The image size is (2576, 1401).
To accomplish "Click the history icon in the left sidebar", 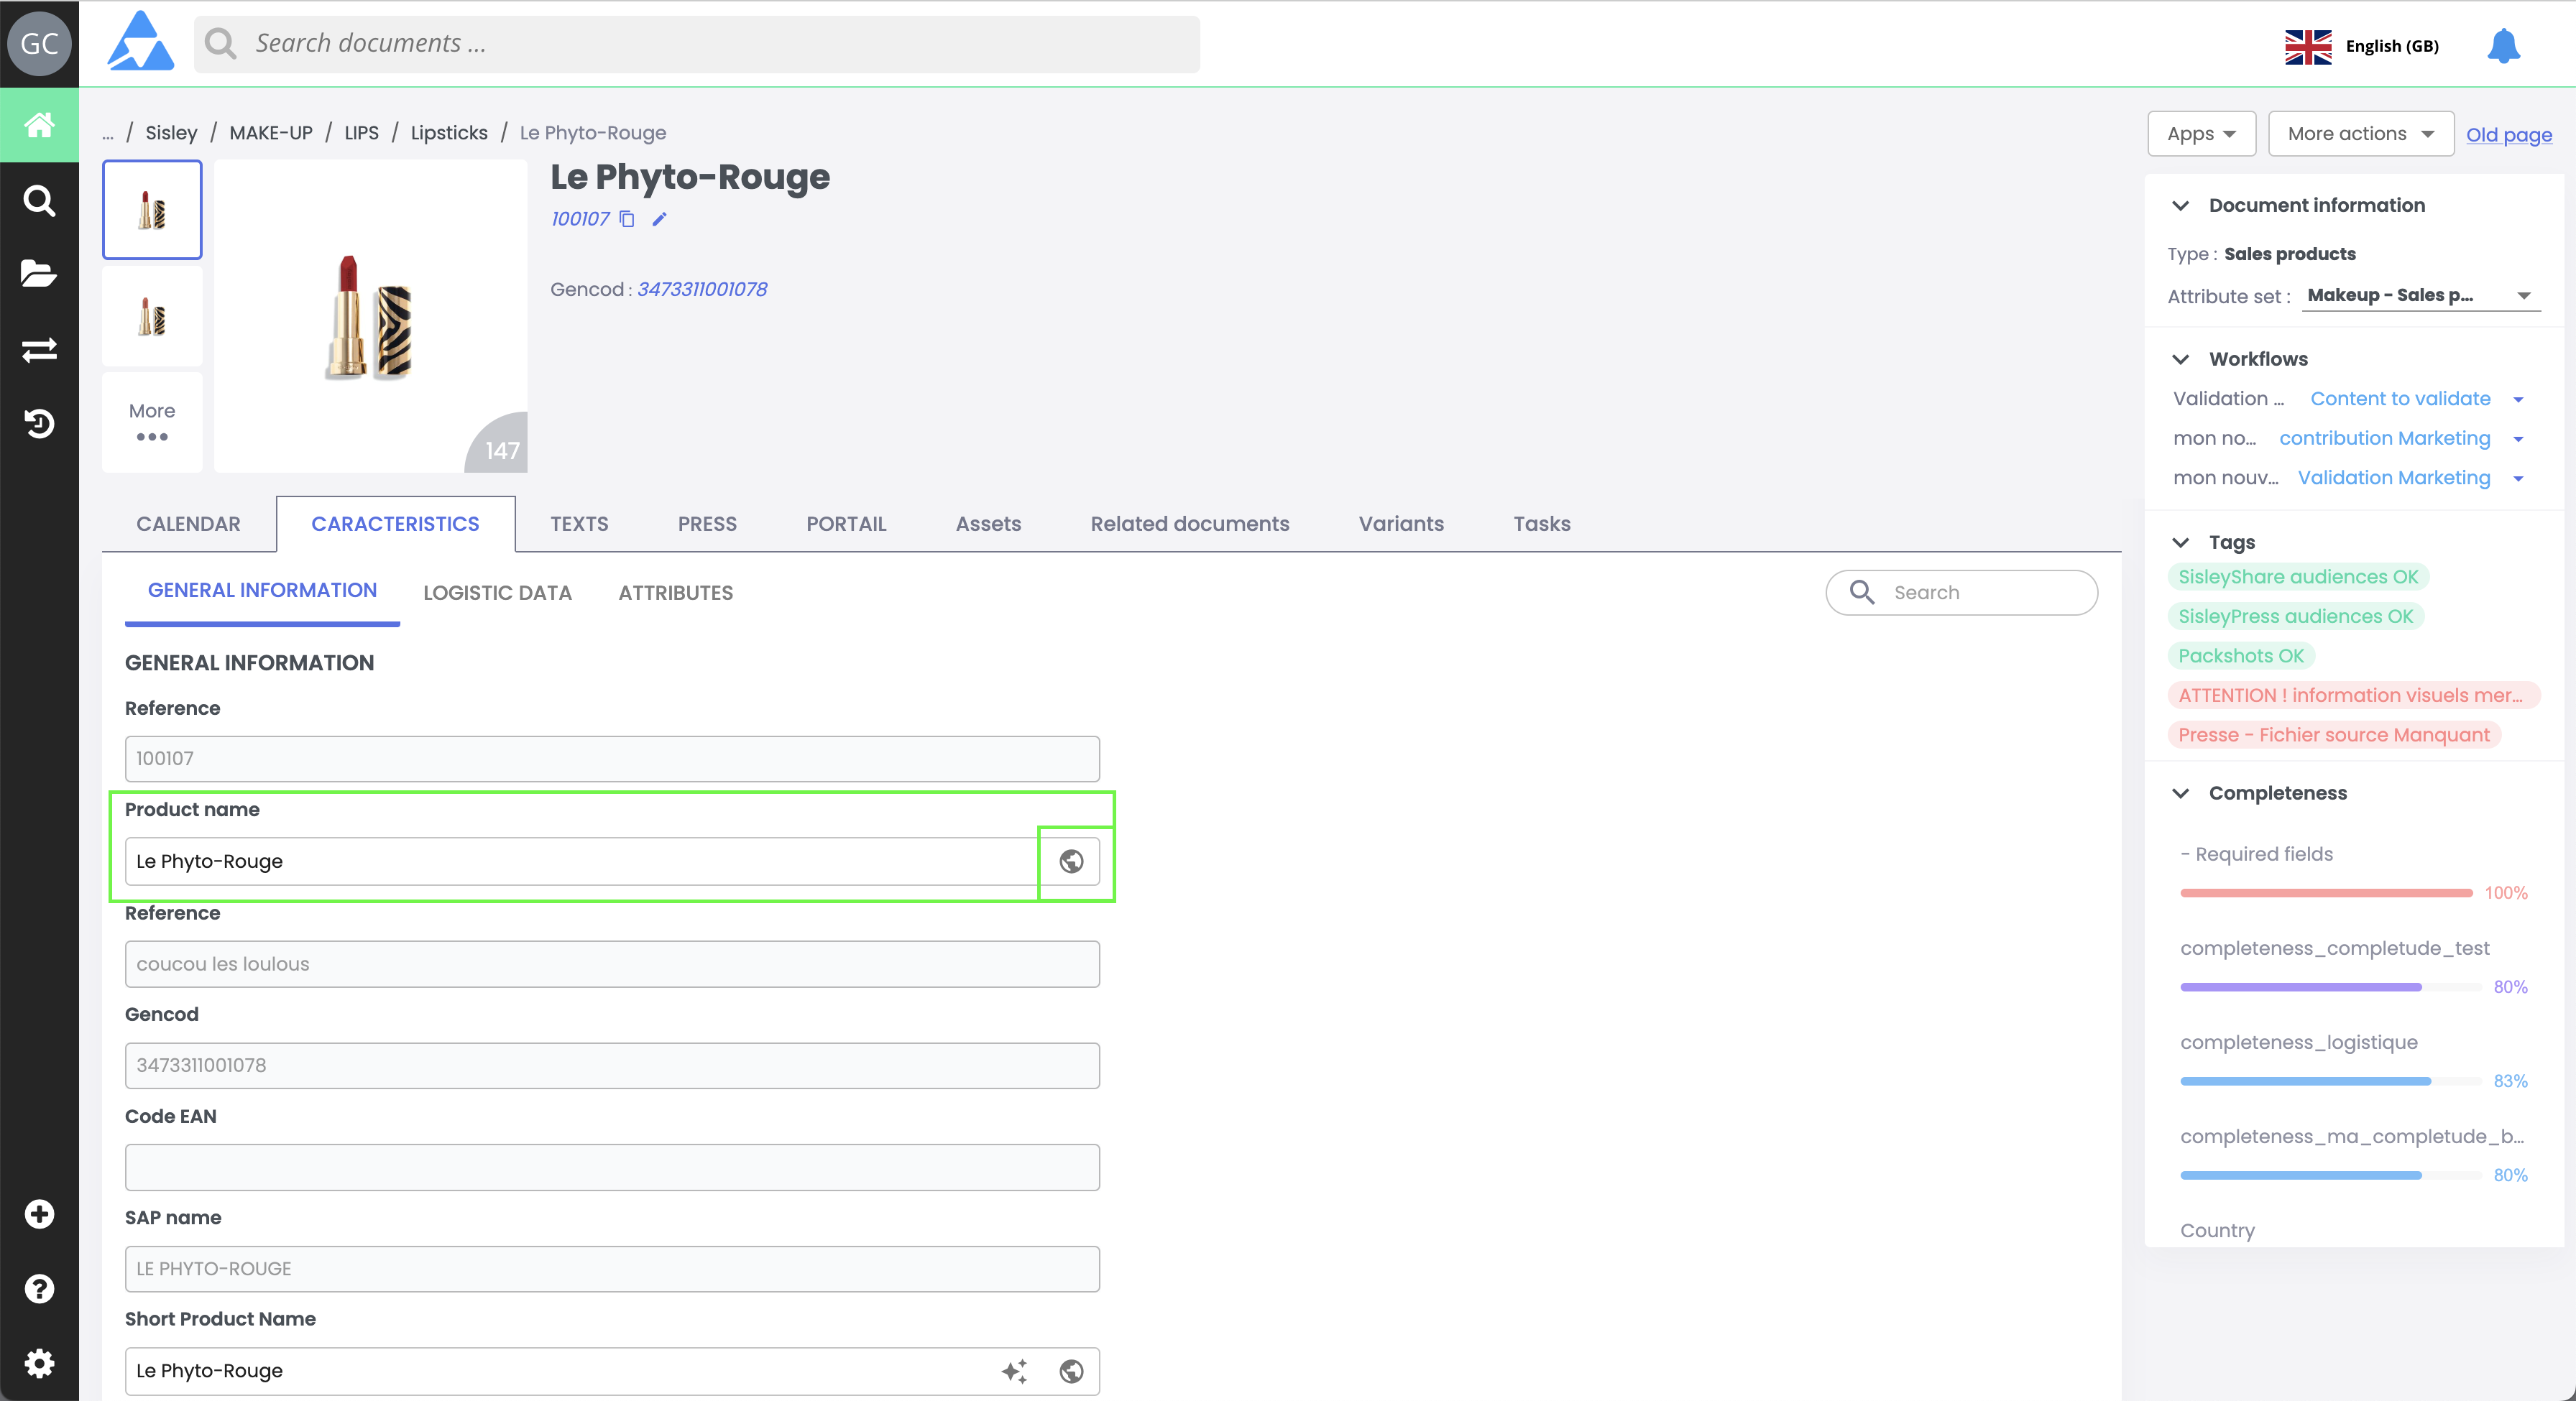I will (39, 424).
